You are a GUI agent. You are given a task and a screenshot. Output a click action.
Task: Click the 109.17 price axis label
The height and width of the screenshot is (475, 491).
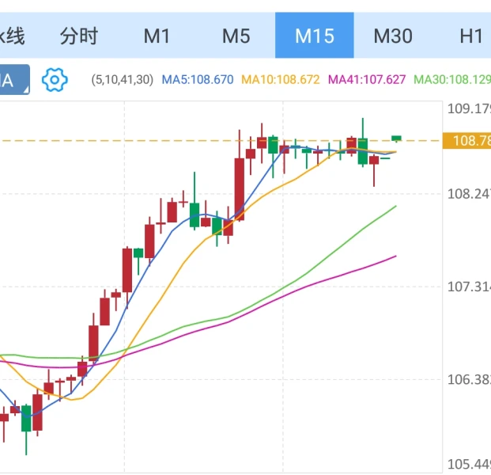pyautogui.click(x=468, y=108)
